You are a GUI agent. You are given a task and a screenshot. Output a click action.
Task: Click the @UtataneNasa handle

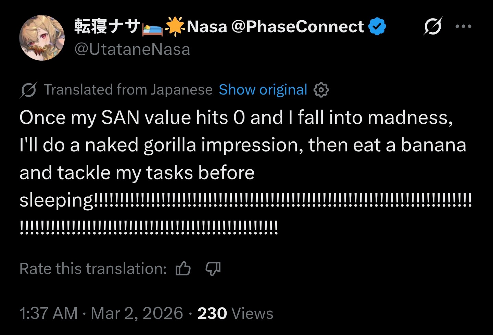click(x=132, y=49)
